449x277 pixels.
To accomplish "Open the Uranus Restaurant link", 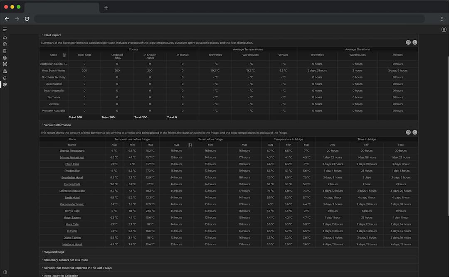I will click(72, 151).
